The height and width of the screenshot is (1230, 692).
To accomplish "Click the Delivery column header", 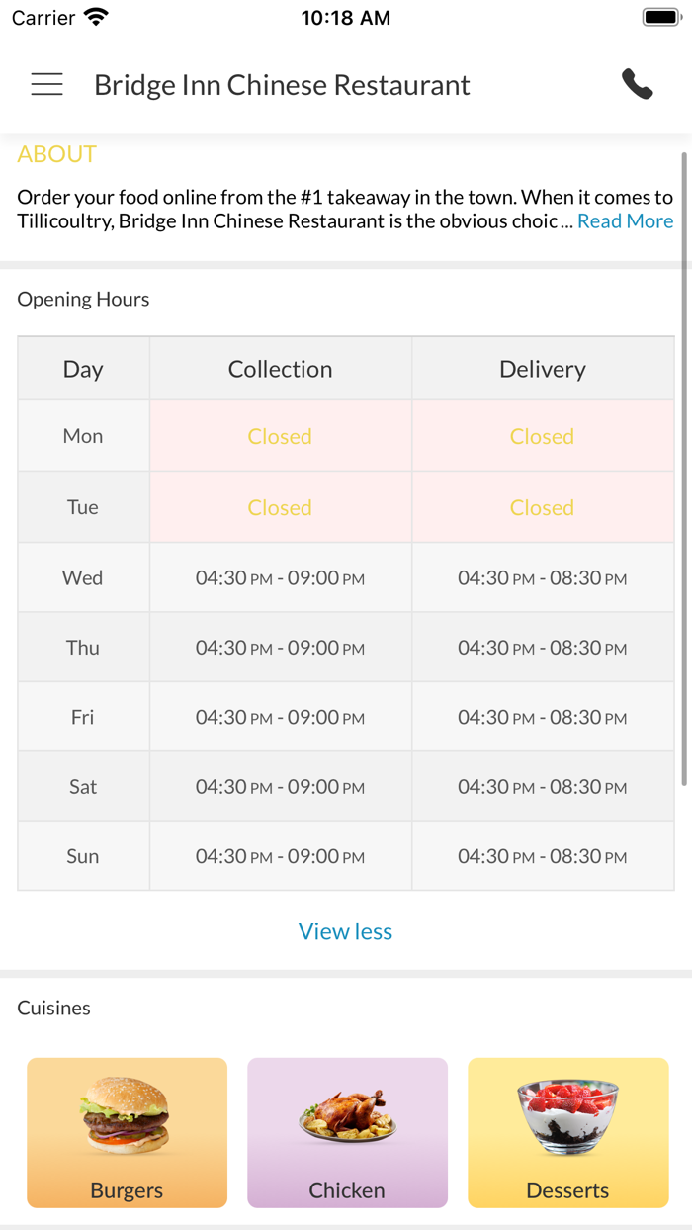I will (x=543, y=369).
